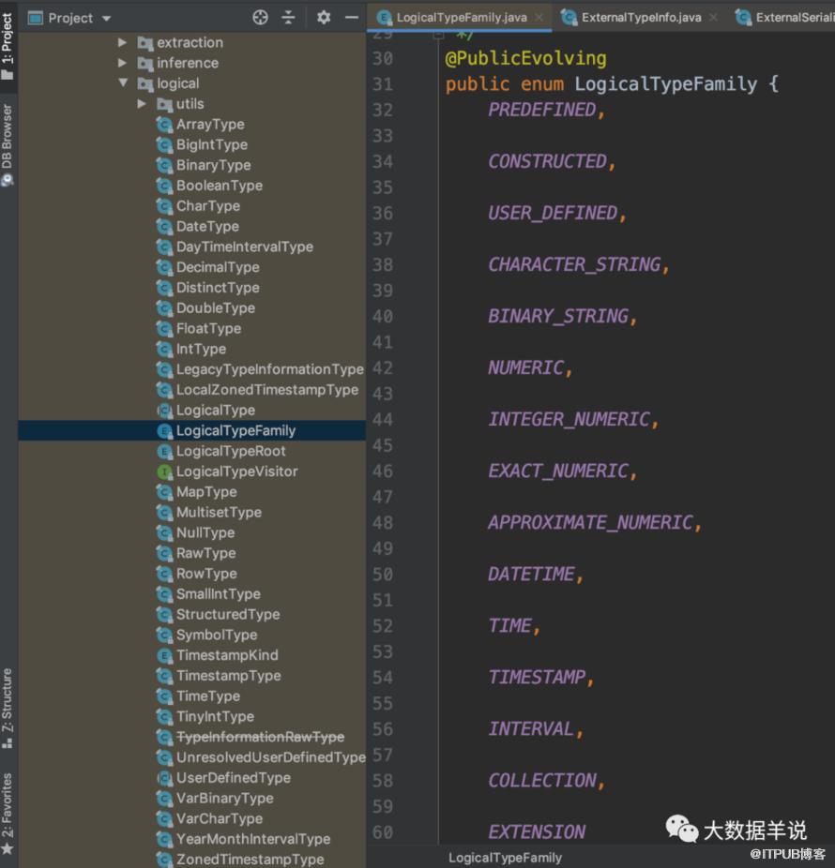The height and width of the screenshot is (868, 835).
Task: Click the ArrayType class icon
Action: [x=164, y=125]
